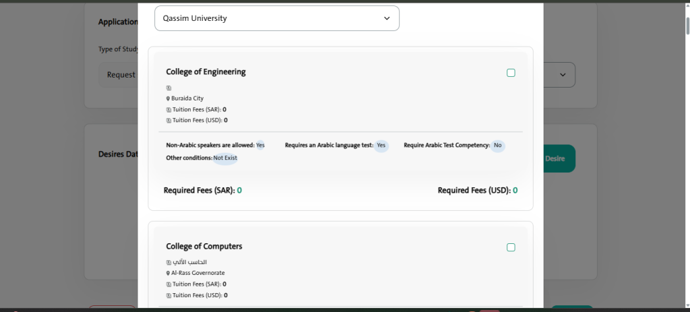Screen dimensions: 690x312
Task: Click the Required Fees (SAR) value
Action: (239, 191)
